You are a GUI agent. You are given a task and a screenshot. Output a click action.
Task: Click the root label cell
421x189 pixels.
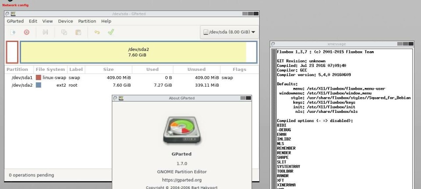click(x=73, y=85)
